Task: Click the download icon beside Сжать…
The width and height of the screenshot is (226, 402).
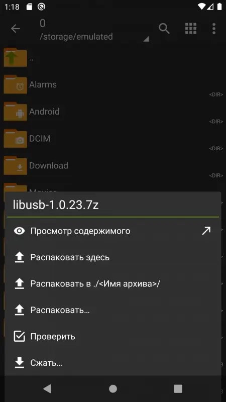Action: tap(19, 363)
